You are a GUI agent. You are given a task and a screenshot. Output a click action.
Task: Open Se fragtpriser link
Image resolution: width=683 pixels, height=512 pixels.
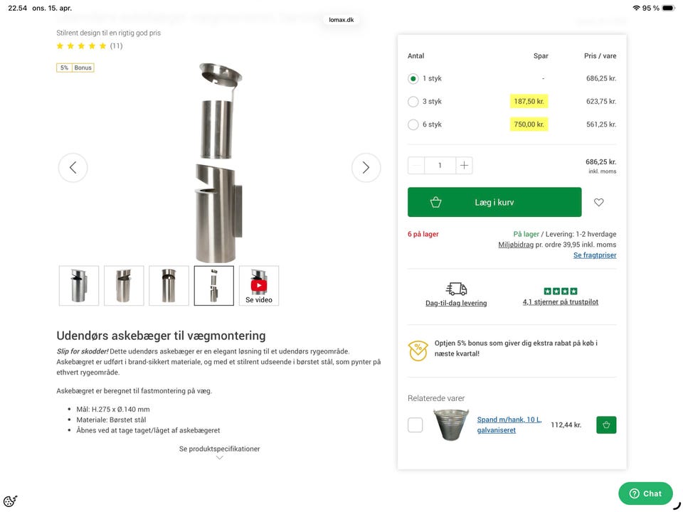[595, 255]
